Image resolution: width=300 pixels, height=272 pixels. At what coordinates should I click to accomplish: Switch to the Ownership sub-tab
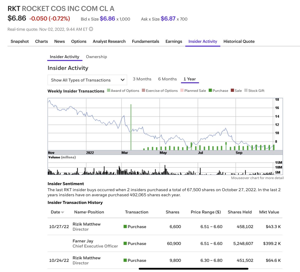[x=96, y=57]
